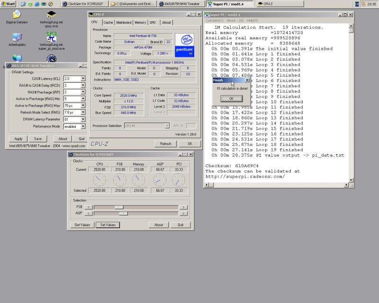Click the green quick launch icon

tap(30, 4)
